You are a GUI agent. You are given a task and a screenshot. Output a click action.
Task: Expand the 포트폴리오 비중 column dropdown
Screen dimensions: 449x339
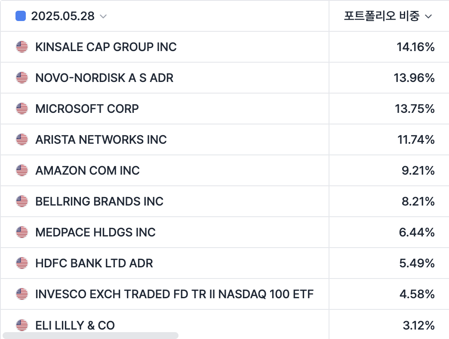(428, 16)
